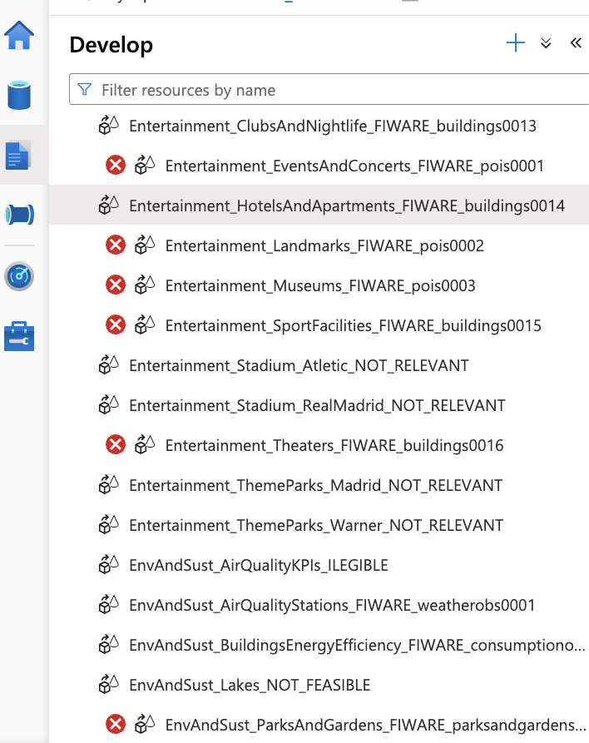Screen dimensions: 589x743
Task: Open the Data hub cylinder icon
Action: pyautogui.click(x=19, y=95)
